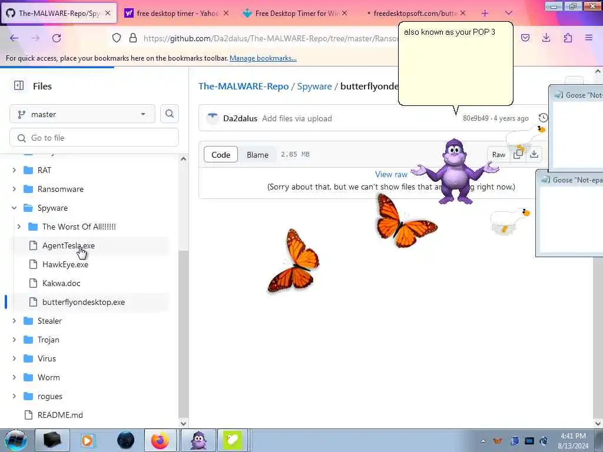Open Firefox downloads panel
Screen dimensions: 603x452
[546, 38]
